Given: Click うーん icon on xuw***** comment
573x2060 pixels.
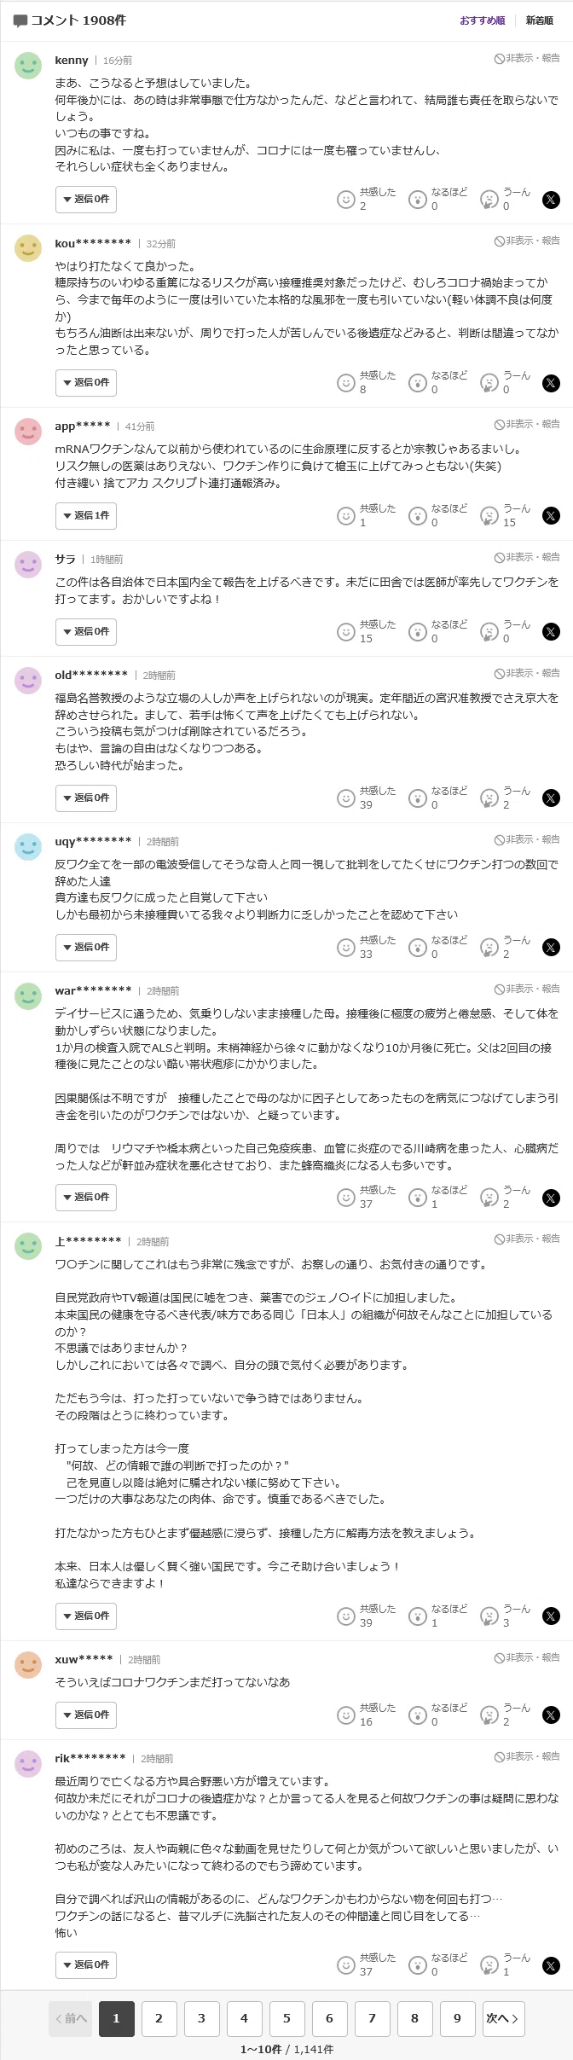Looking at the screenshot, I should pyautogui.click(x=489, y=1715).
